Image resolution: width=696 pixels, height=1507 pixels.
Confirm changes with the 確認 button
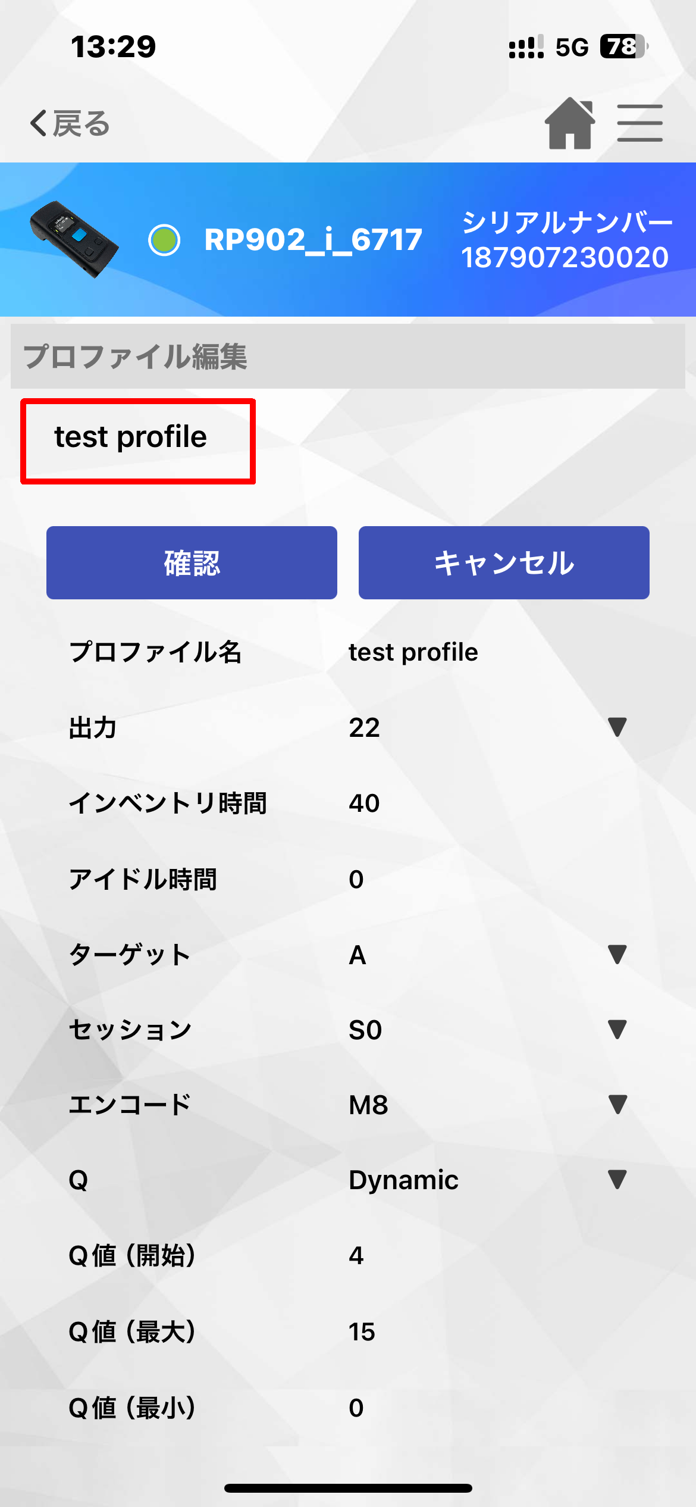192,562
